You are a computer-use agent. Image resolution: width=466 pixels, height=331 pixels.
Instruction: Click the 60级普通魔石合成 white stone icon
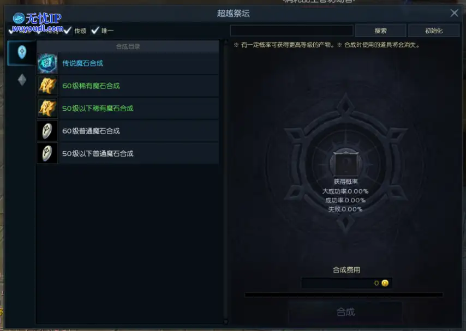tap(47, 131)
